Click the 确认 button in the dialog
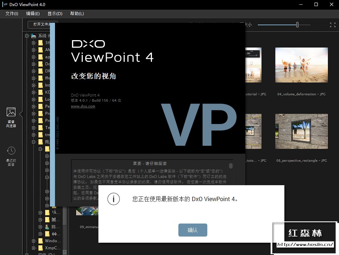Image resolution: width=339 pixels, height=255 pixels. (x=192, y=230)
